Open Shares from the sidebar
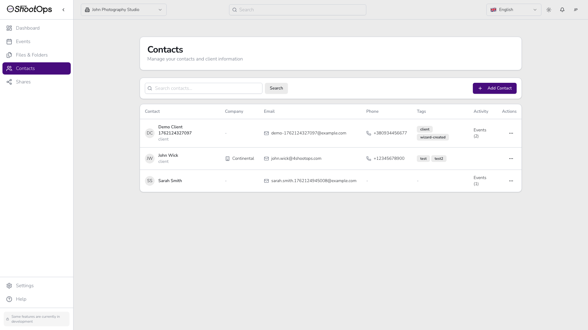This screenshot has height=330, width=588. [x=23, y=82]
